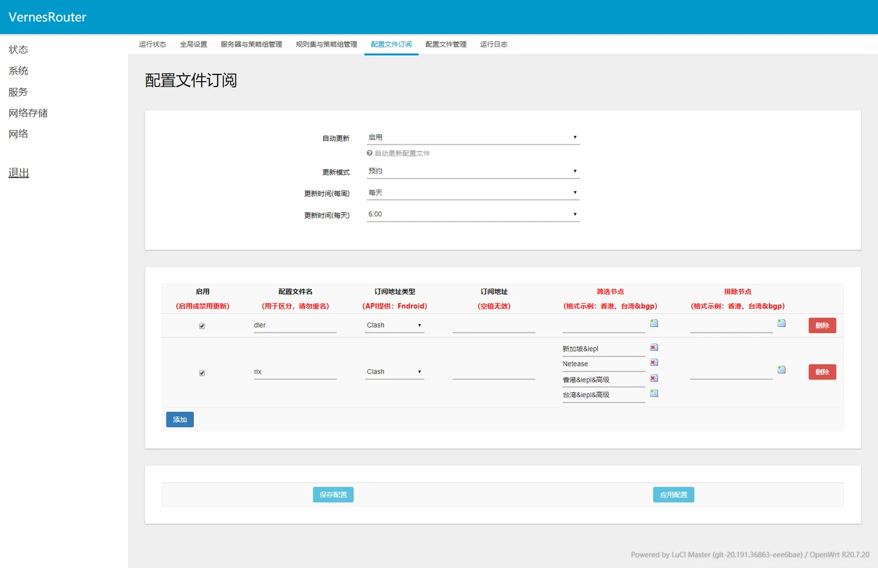Screen dimensions: 878x568
Task: Add exclude node entry in dler row
Action: [x=781, y=323]
